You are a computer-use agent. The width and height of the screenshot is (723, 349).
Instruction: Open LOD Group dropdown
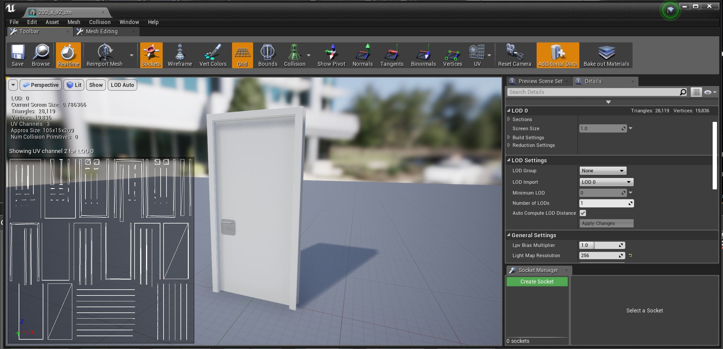click(603, 171)
